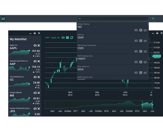Click 'Apple, Inc.' name in chart header
Screen dimensions: 163x132
[56, 38]
